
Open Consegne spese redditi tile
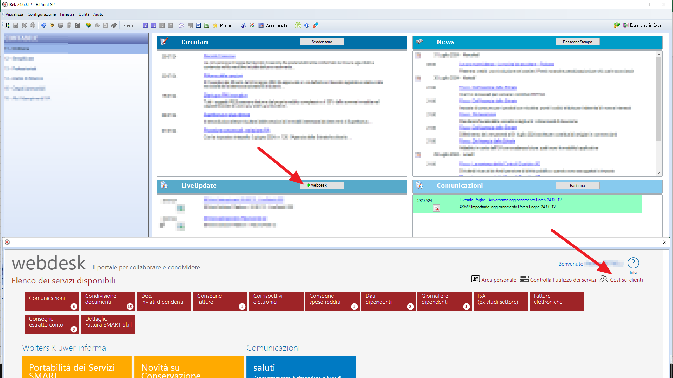click(332, 302)
